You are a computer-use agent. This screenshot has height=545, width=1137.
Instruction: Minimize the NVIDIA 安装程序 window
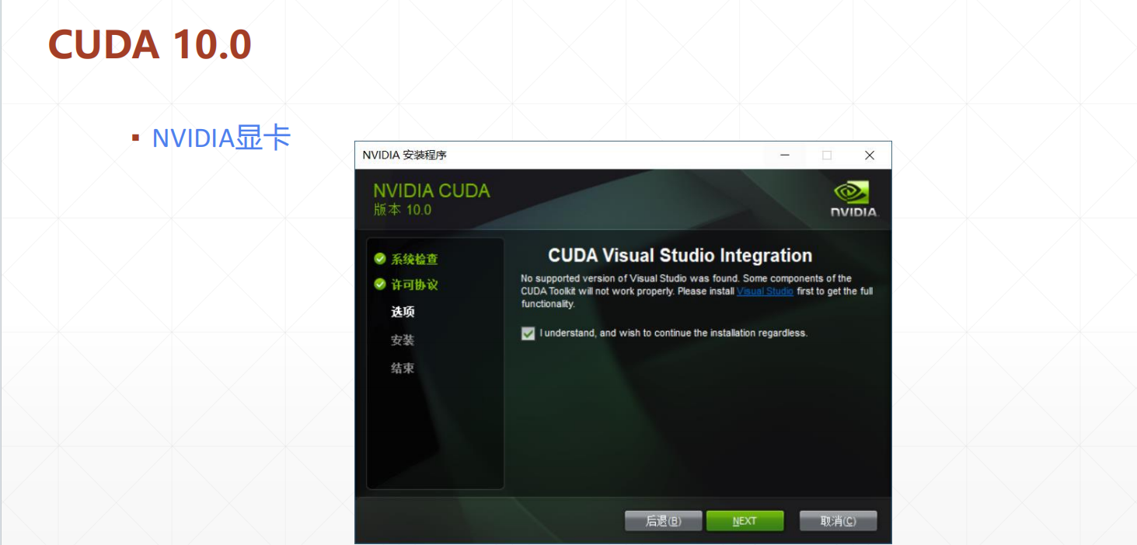coord(785,155)
